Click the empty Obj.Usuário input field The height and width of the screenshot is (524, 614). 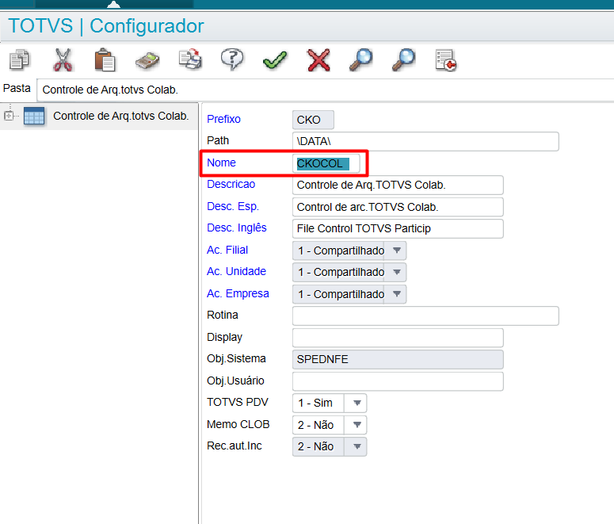click(x=398, y=381)
